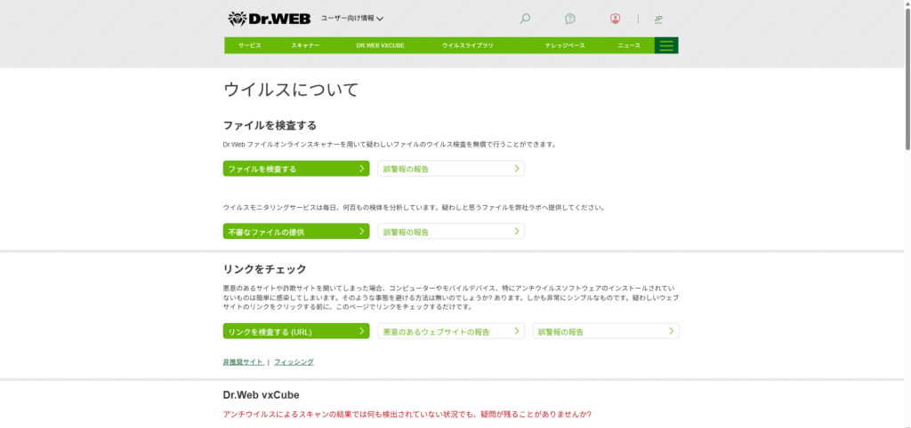The width and height of the screenshot is (911, 428).
Task: Open the ナレッジベース menu item
Action: (565, 45)
